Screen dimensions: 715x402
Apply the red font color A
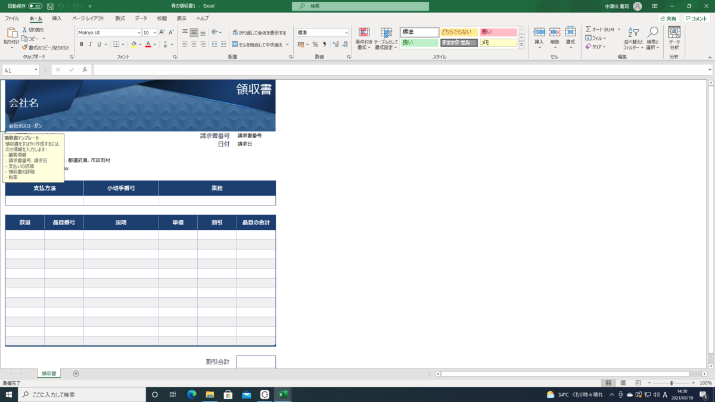[148, 45]
